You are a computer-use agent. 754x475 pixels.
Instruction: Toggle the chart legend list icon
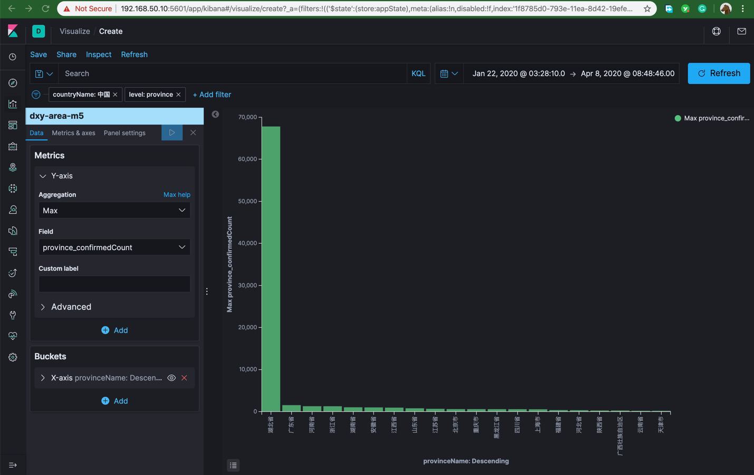coord(233,465)
